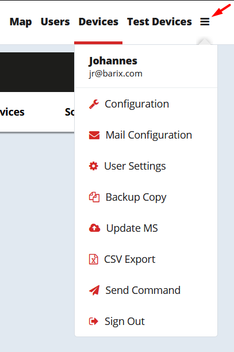The image size is (234, 352).
Task: Click the envelope Mail Configuration icon
Action: click(x=94, y=135)
